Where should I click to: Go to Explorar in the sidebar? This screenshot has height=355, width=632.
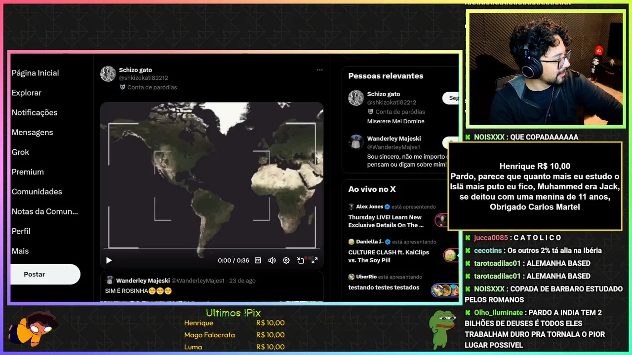coord(27,93)
